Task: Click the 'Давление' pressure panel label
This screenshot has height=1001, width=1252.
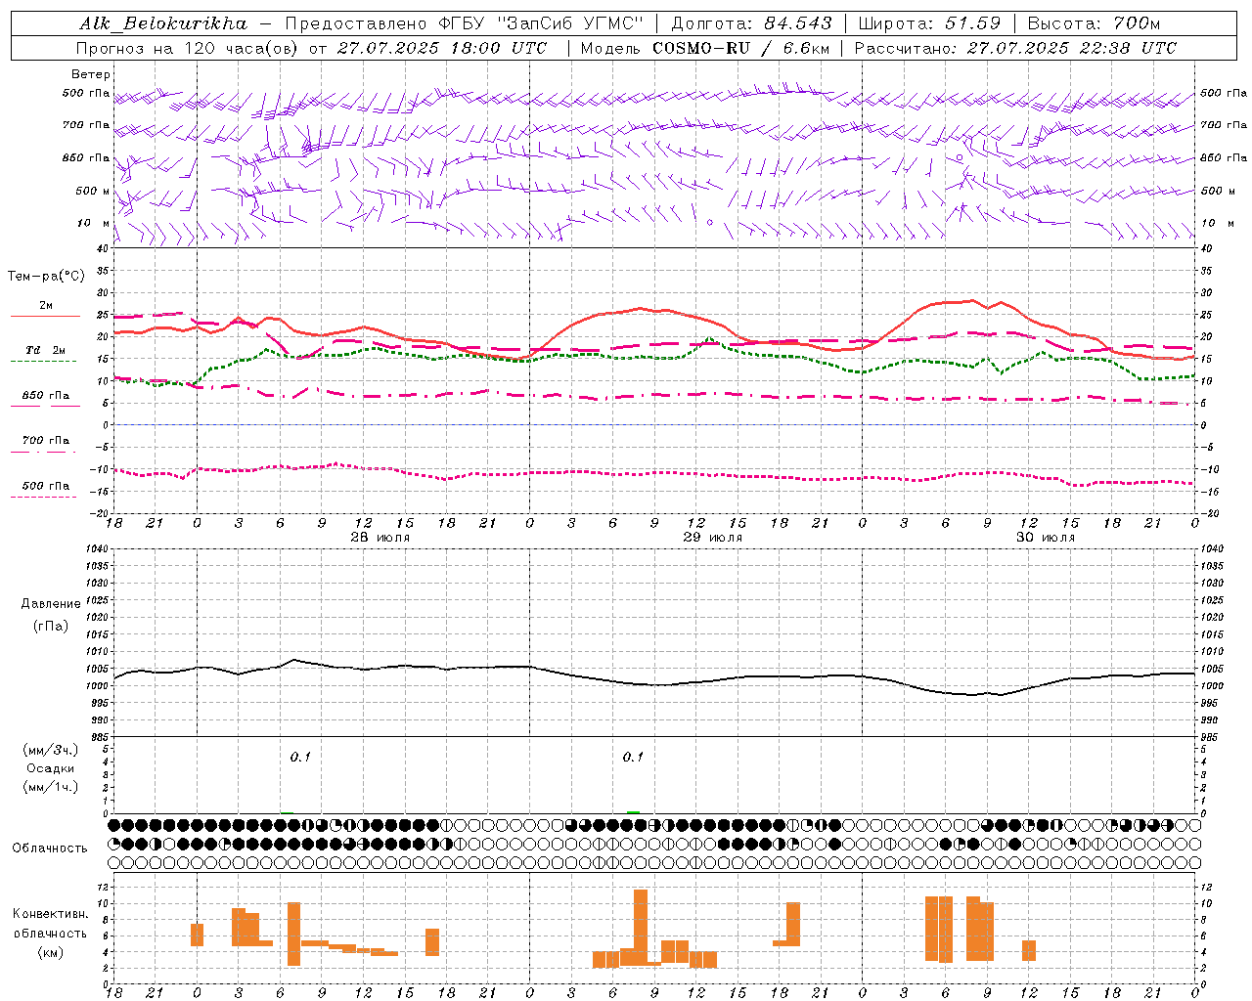Action: (51, 604)
